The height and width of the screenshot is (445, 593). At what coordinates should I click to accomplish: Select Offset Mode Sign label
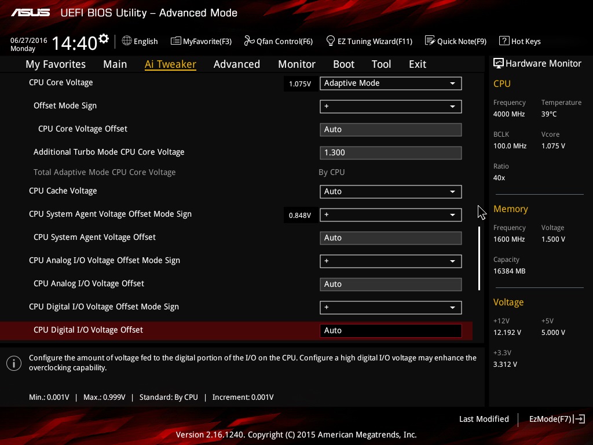pos(65,105)
